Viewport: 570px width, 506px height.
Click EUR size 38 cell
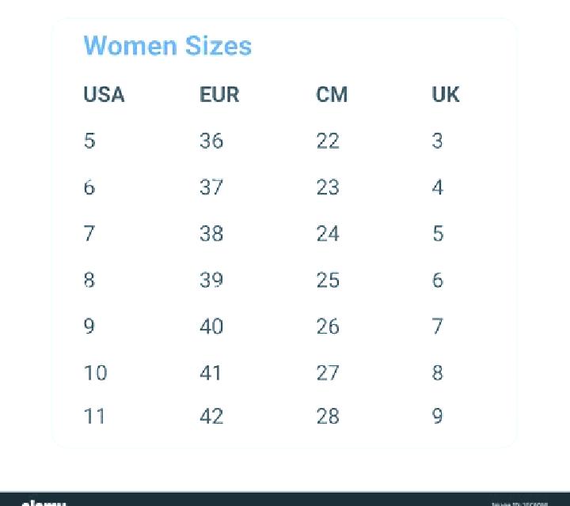tap(211, 233)
